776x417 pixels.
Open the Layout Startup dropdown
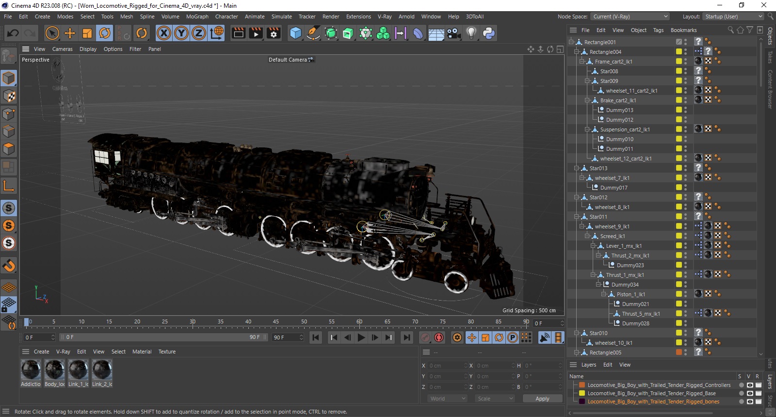[733, 16]
